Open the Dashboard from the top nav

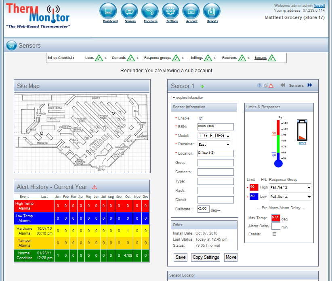coord(108,11)
